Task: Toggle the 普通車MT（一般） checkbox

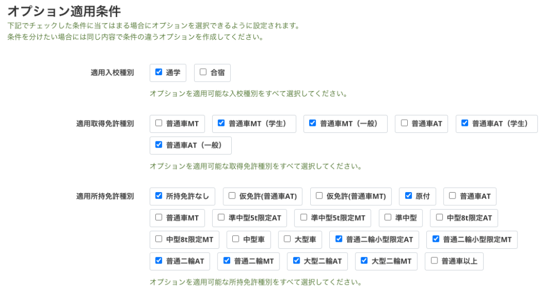Action: coord(312,123)
